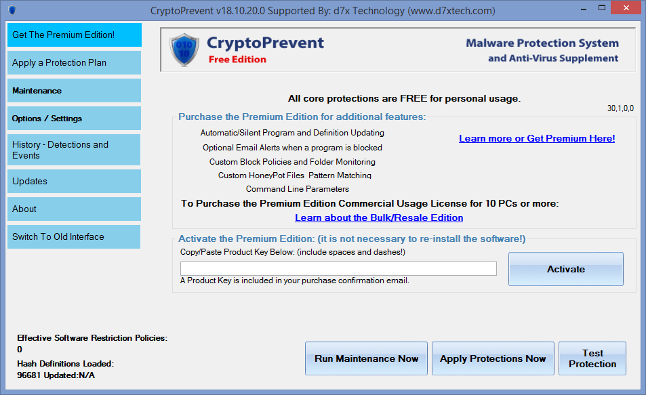The height and width of the screenshot is (395, 646).
Task: Click 'All core protections are FREE' text
Action: (404, 98)
